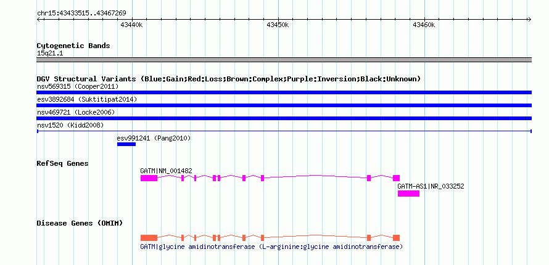Click the large first OMIM GATM exon block
This screenshot has height=265, width=549.
pos(149,238)
